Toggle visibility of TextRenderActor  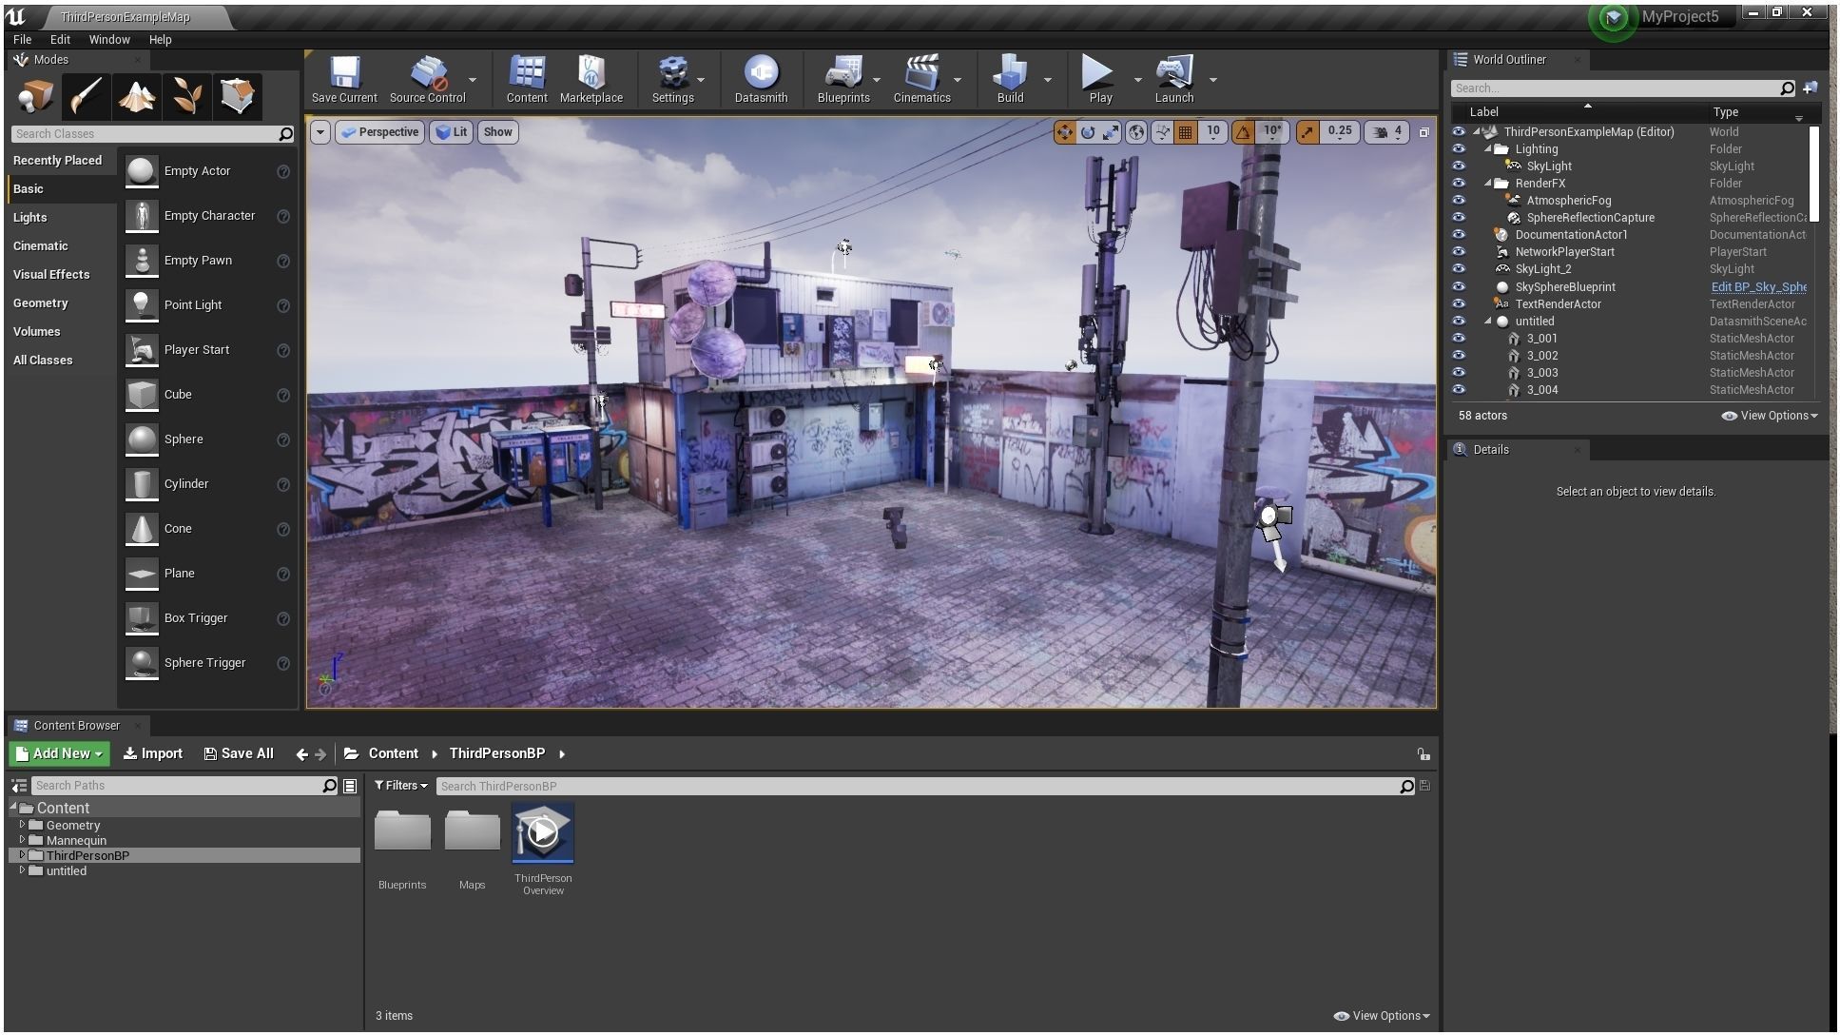(1459, 304)
